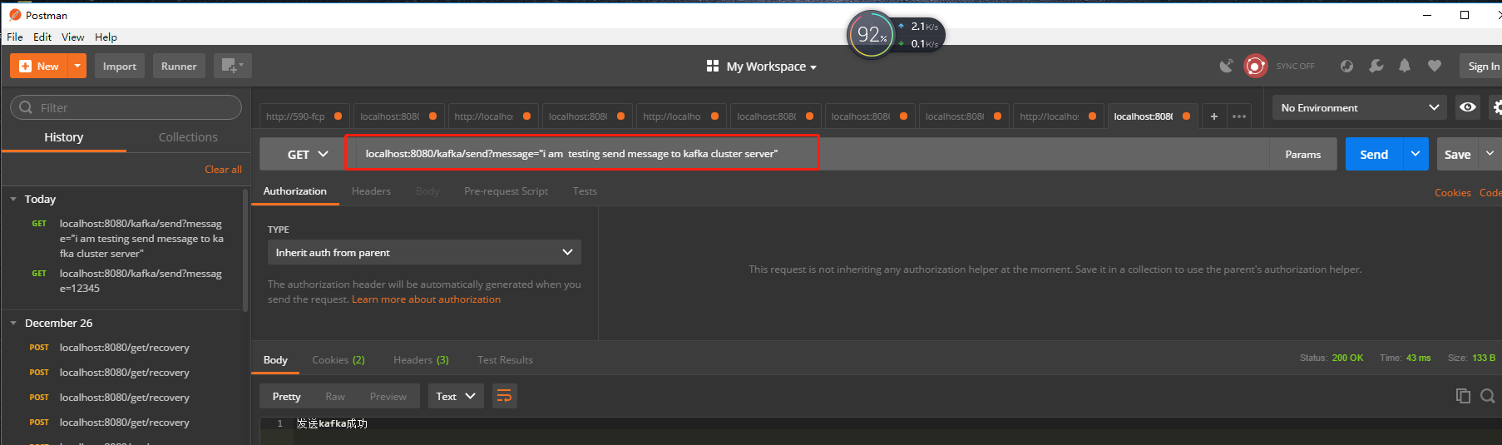This screenshot has height=445, width=1502.
Task: Click the 200 OK status value
Action: [x=1347, y=358]
